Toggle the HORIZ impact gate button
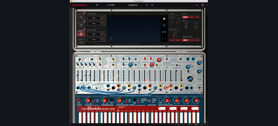Image resolution: width=278 pixels, height=126 pixels. (x=172, y=40)
